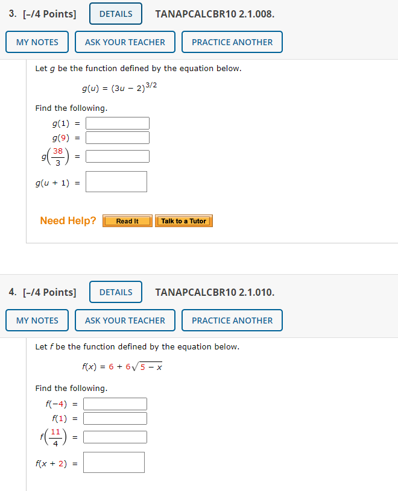The image size is (398, 491).
Task: Open MY NOTES for problem 3
Action: click(x=36, y=42)
